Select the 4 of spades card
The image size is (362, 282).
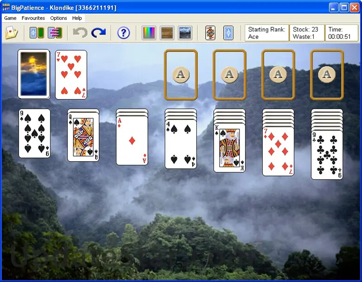click(181, 144)
